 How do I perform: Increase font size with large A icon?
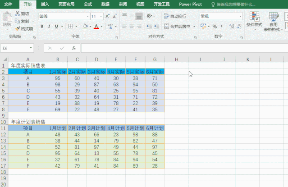pyautogui.click(x=107, y=16)
